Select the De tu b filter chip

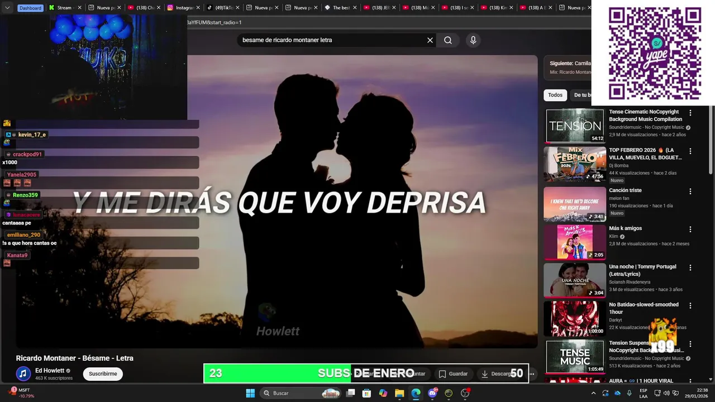(582, 95)
